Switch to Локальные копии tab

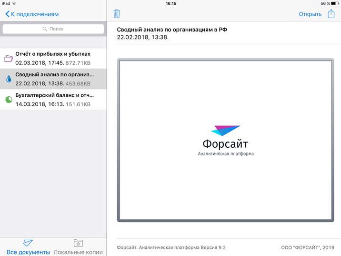[x=78, y=247]
